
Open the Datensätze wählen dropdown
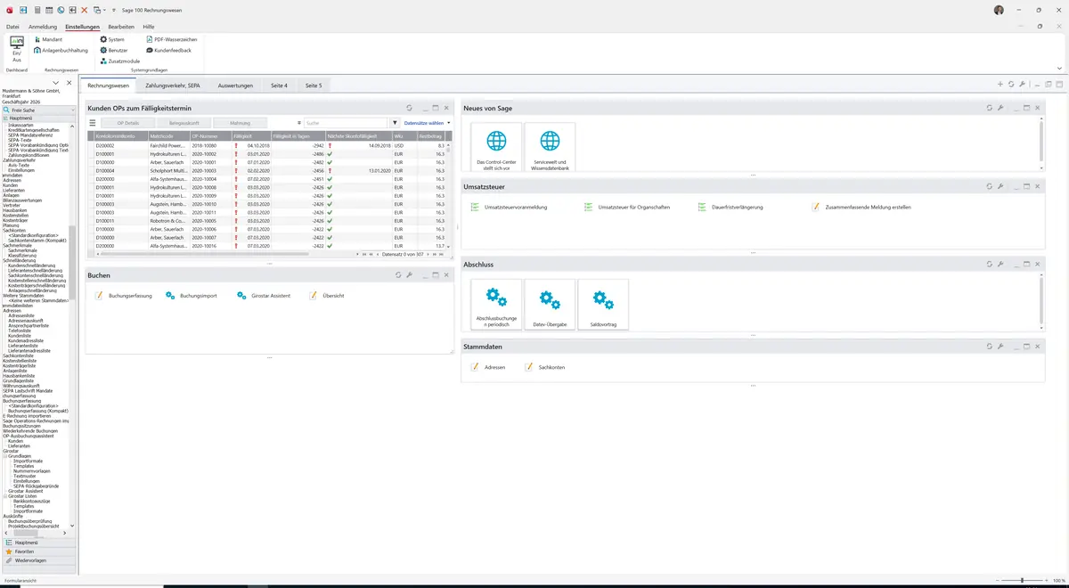tap(427, 123)
